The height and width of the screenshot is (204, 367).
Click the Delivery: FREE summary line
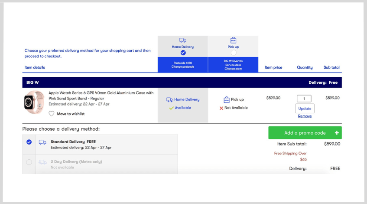coord(315,168)
